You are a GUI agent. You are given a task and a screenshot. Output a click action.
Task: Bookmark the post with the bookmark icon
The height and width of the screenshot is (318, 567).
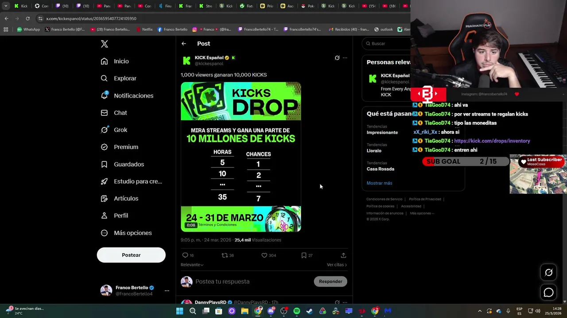pos(303,255)
